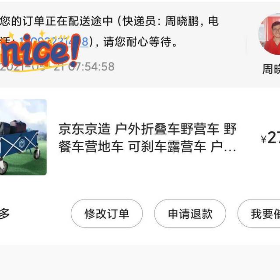Viewport: 280px width, 280px height.
Task: Click the 申请退款 button
Action: [x=190, y=213]
